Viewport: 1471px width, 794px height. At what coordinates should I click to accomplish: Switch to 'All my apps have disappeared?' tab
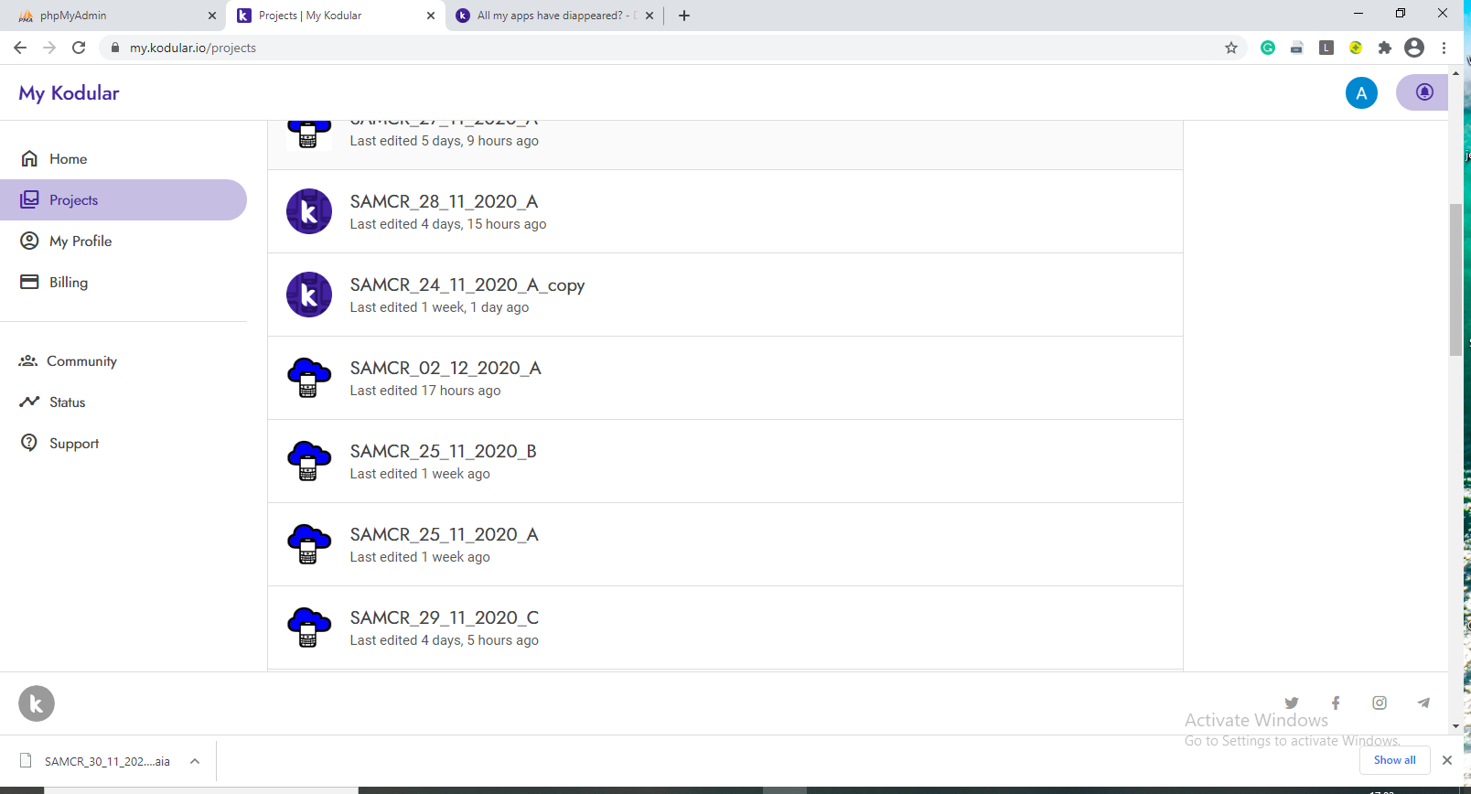[x=554, y=16]
